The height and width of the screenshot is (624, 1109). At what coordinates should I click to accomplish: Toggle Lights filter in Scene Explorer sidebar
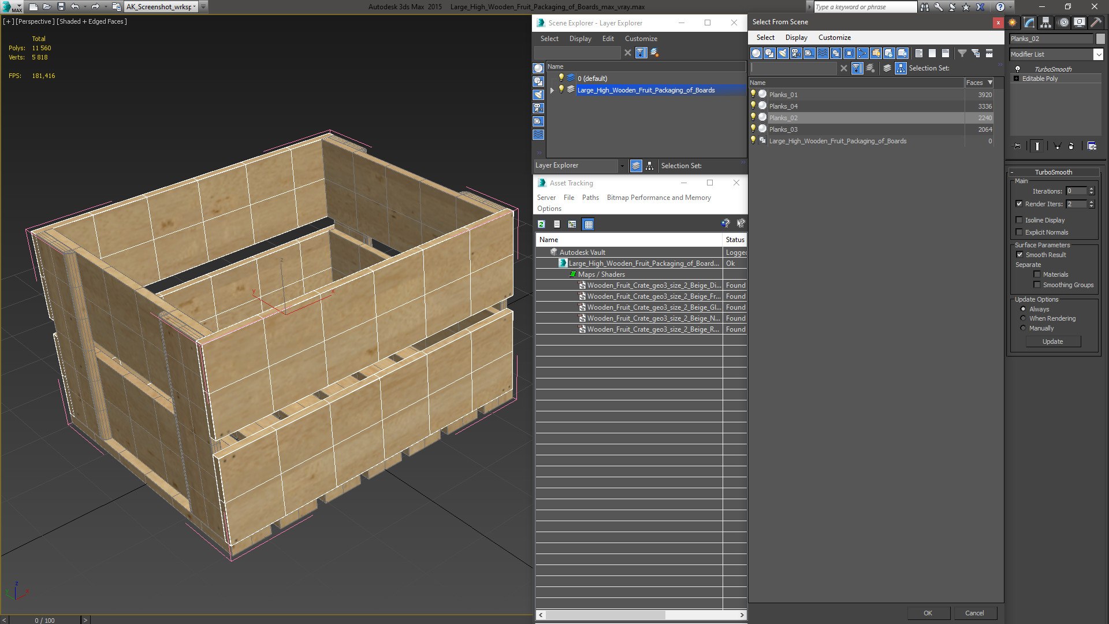tap(538, 95)
